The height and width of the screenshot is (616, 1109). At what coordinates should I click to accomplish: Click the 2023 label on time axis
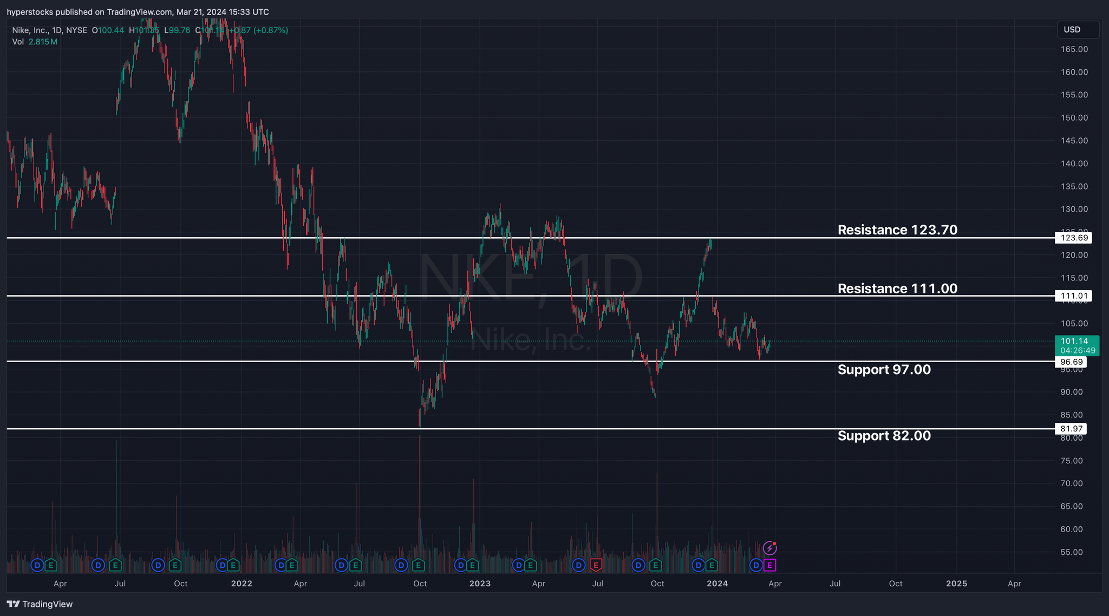coord(480,584)
